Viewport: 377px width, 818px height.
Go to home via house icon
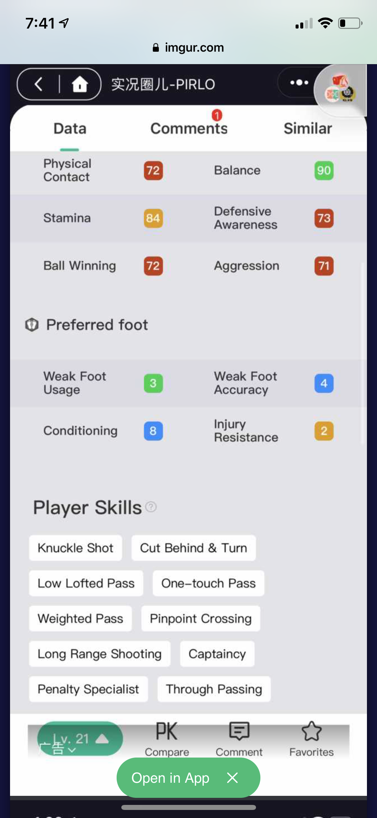point(80,84)
